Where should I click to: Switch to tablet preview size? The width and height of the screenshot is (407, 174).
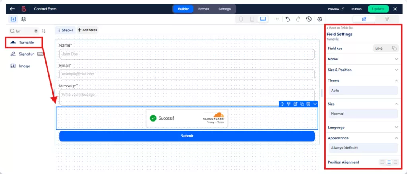point(252,19)
